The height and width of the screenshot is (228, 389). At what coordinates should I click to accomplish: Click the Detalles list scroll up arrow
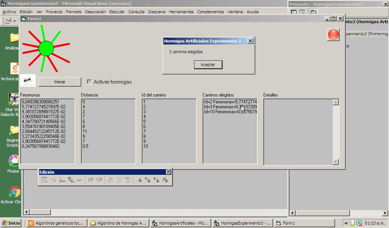(x=335, y=102)
